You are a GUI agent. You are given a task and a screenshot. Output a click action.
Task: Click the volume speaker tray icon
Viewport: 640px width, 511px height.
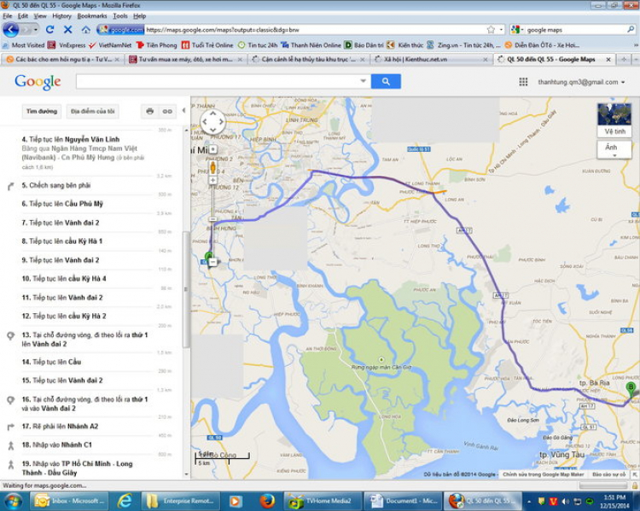pyautogui.click(x=565, y=501)
